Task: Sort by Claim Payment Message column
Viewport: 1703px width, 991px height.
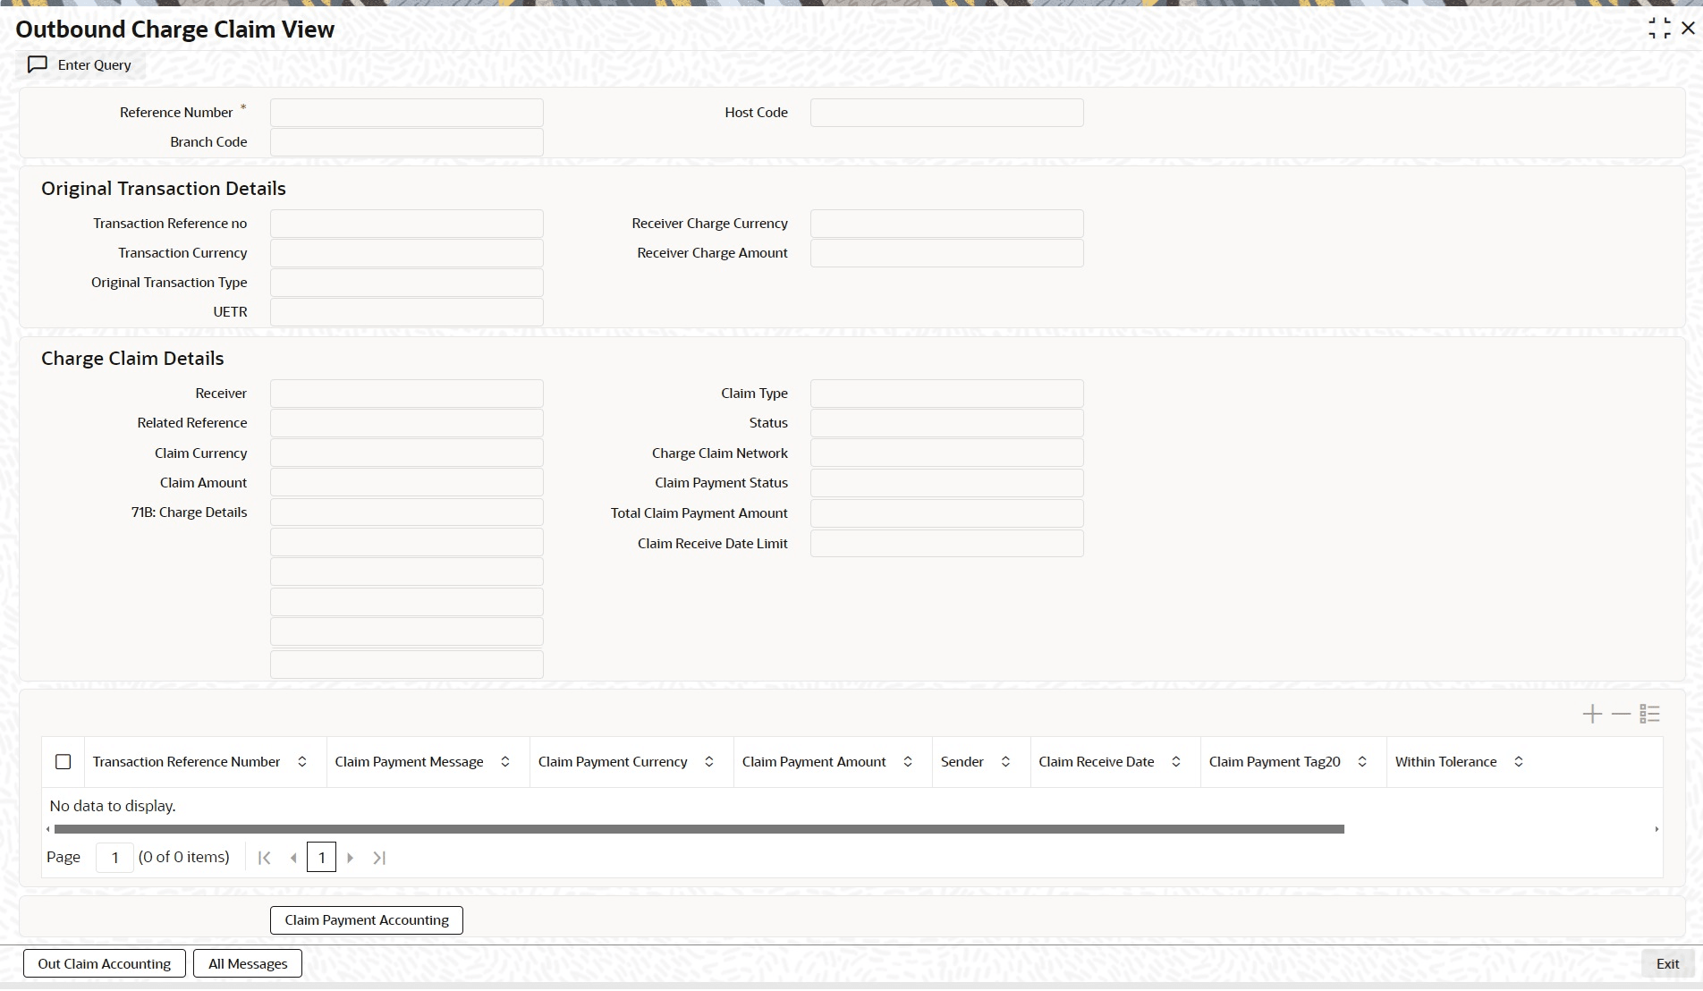Action: click(x=505, y=762)
